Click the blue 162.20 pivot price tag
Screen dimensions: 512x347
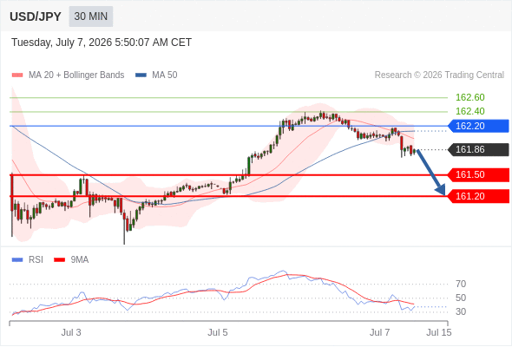(x=478, y=126)
